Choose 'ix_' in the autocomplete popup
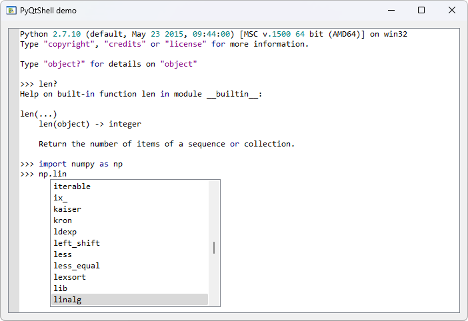 point(61,198)
